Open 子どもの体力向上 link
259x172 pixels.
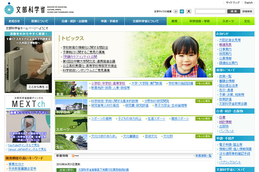(x=129, y=119)
